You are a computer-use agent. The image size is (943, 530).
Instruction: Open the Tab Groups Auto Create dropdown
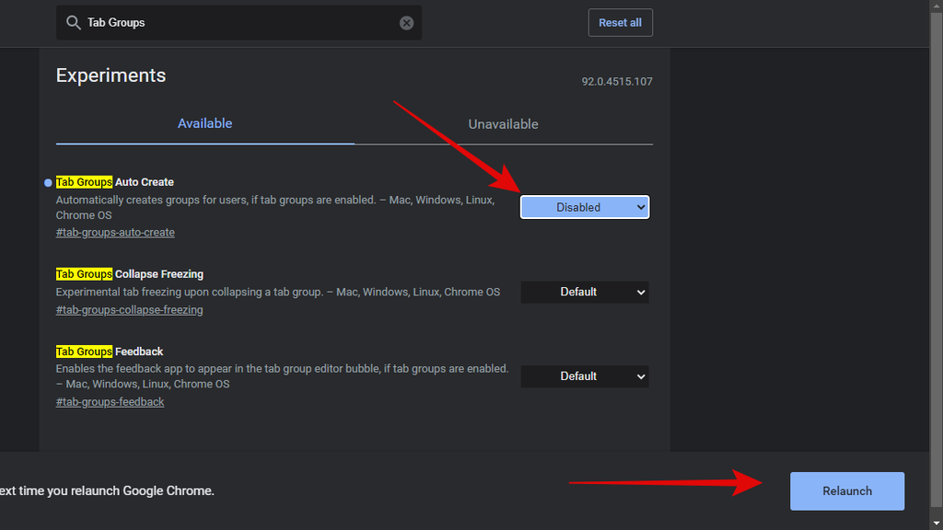pyautogui.click(x=585, y=207)
